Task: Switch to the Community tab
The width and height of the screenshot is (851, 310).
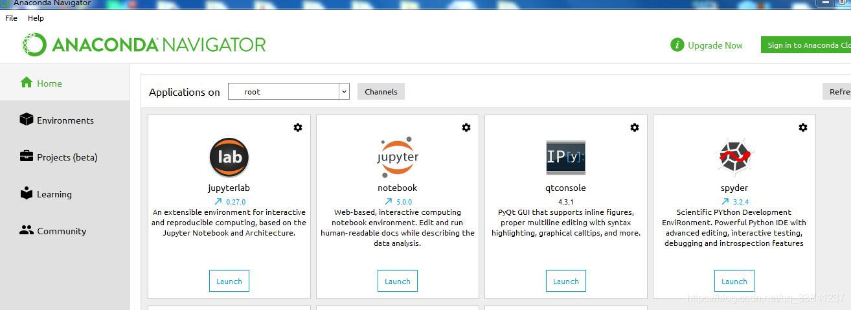Action: (65, 230)
